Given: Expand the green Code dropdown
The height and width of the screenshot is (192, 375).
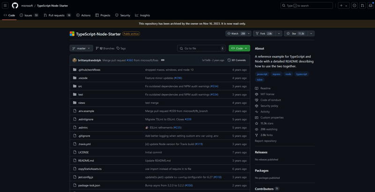Looking at the screenshot, I should point(239,48).
